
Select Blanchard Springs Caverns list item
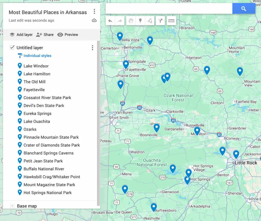49,153
